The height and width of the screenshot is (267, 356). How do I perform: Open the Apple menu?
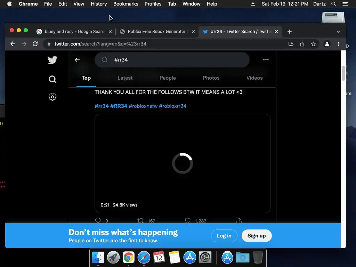click(9, 4)
